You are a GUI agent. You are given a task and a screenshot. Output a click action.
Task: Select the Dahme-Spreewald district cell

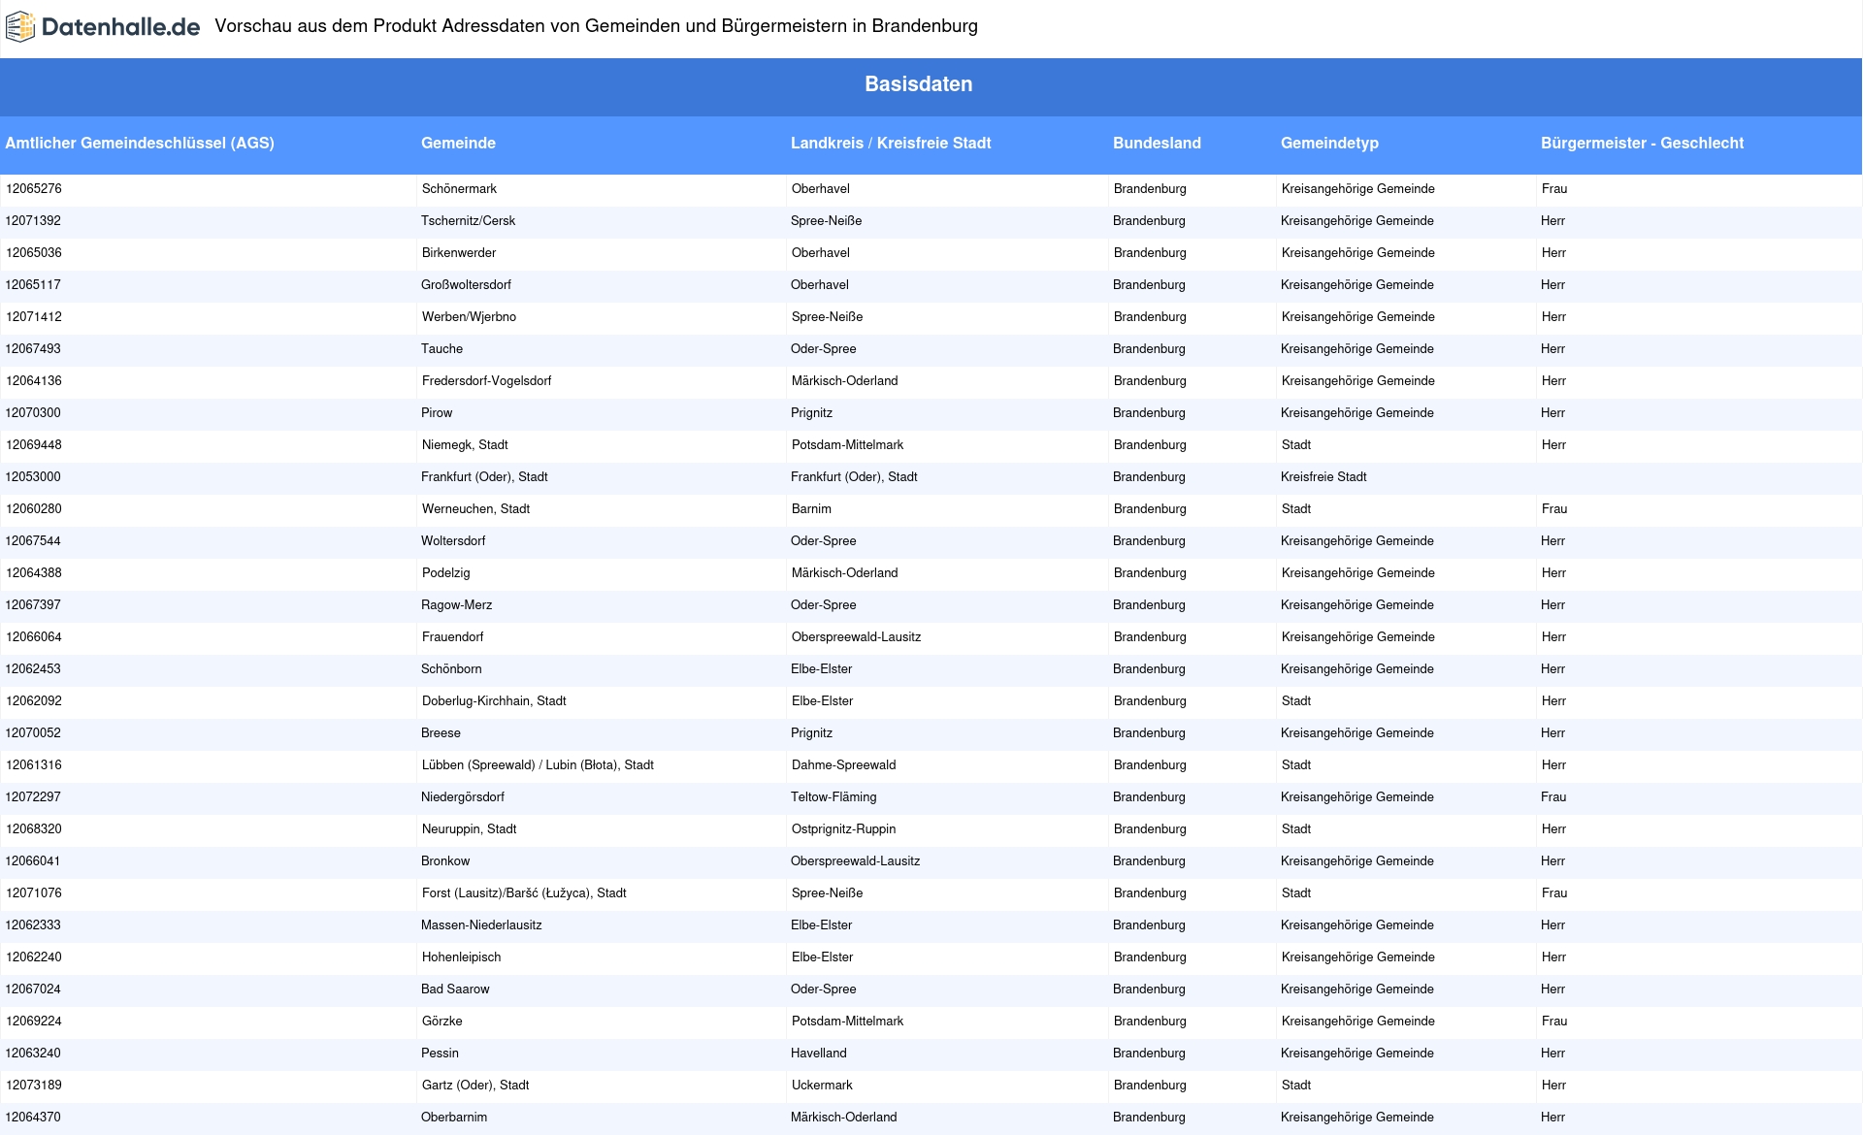click(x=947, y=765)
